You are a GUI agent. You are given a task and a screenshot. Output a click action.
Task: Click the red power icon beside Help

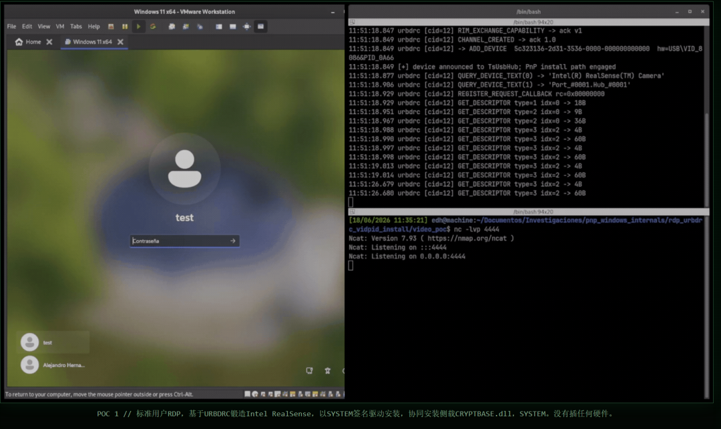click(x=111, y=27)
